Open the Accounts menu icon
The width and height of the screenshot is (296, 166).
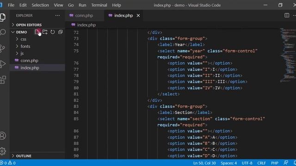pyautogui.click(x=3, y=136)
